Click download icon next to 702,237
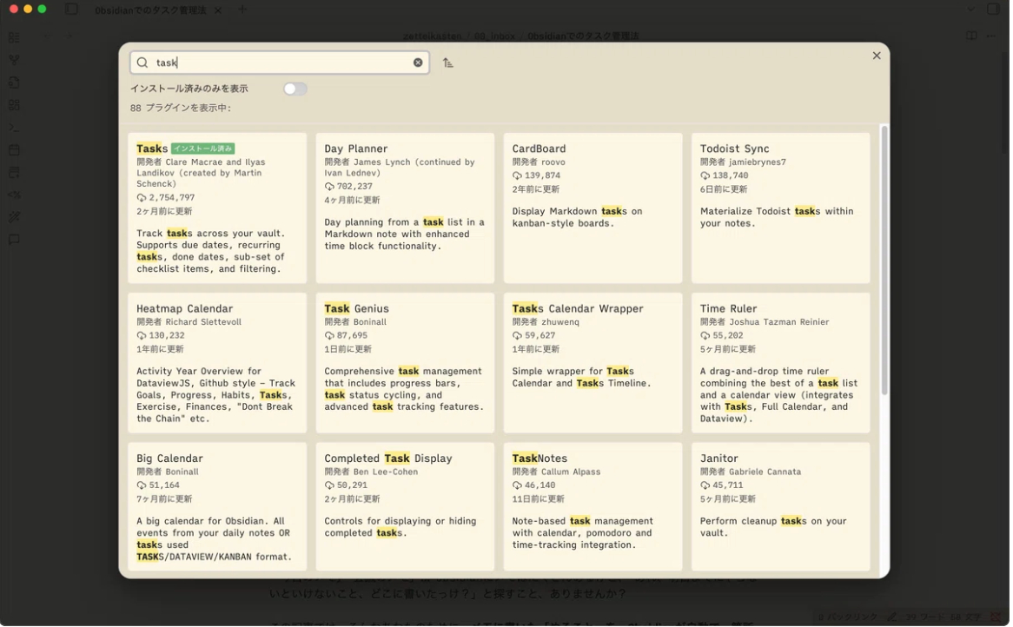The height and width of the screenshot is (627, 1013). click(329, 187)
